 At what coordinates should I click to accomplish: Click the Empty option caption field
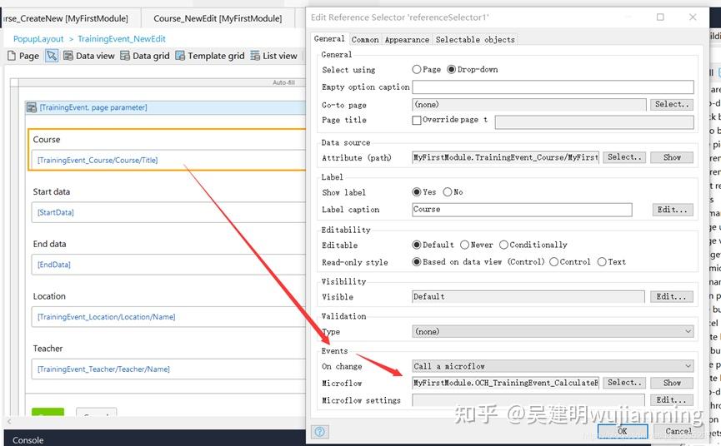pyautogui.click(x=553, y=87)
